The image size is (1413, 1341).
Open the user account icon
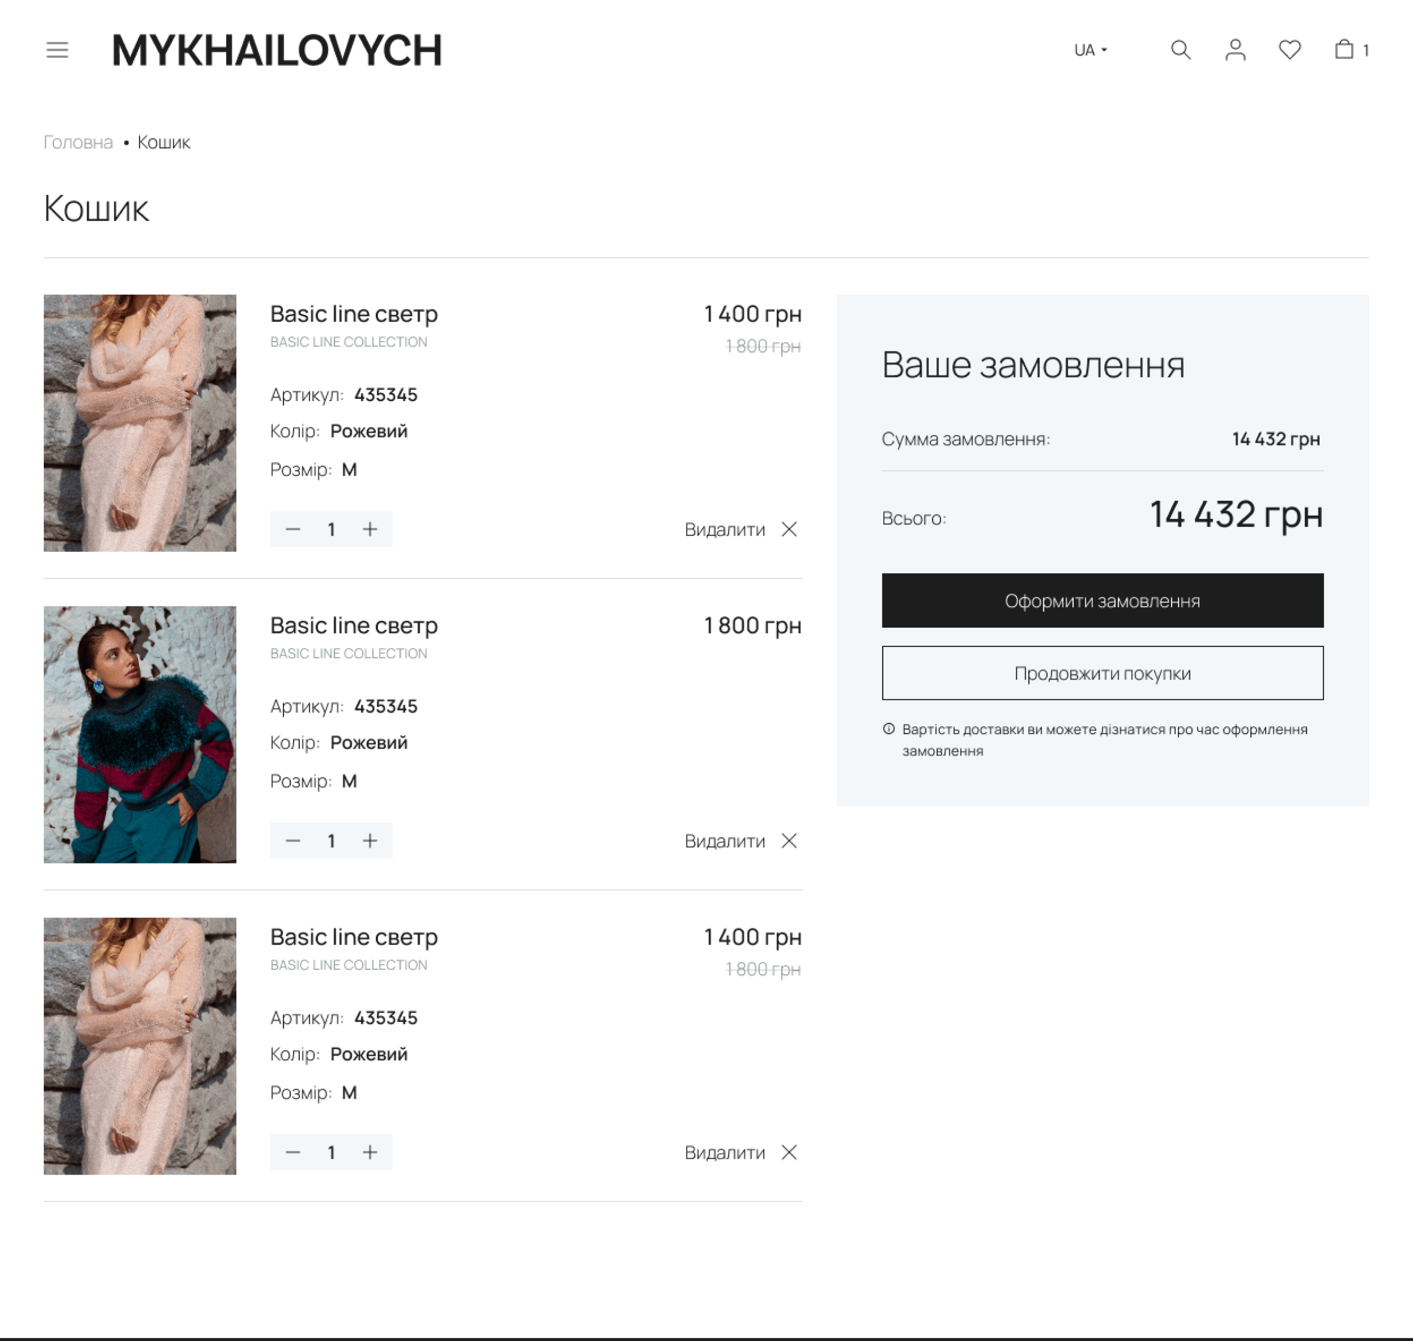1235,50
